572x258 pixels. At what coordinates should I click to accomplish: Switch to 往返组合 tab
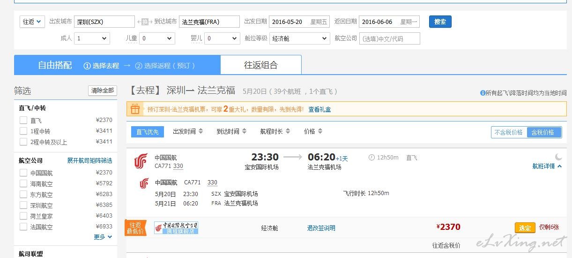click(260, 65)
